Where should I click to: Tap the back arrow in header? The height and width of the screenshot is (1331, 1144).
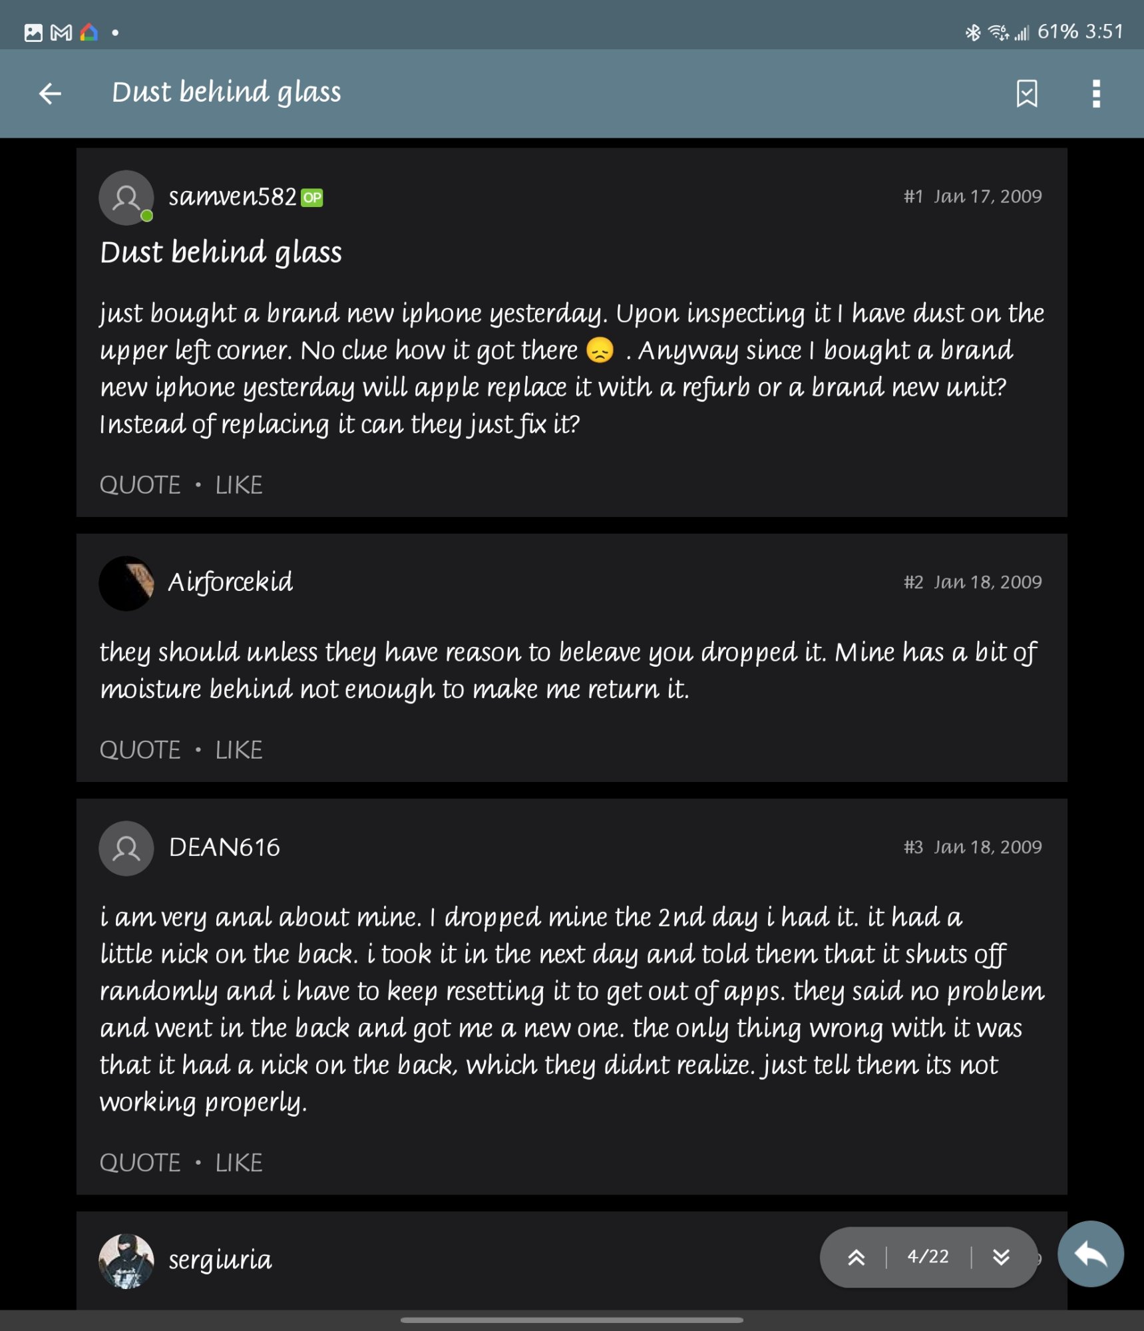50,93
